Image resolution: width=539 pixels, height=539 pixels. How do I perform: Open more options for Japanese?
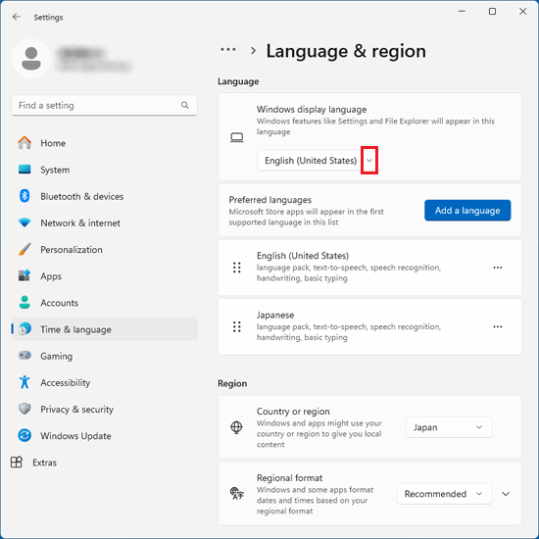(x=498, y=326)
